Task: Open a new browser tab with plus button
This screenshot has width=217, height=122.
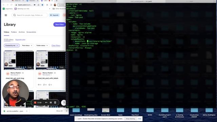Action: click(57, 1)
